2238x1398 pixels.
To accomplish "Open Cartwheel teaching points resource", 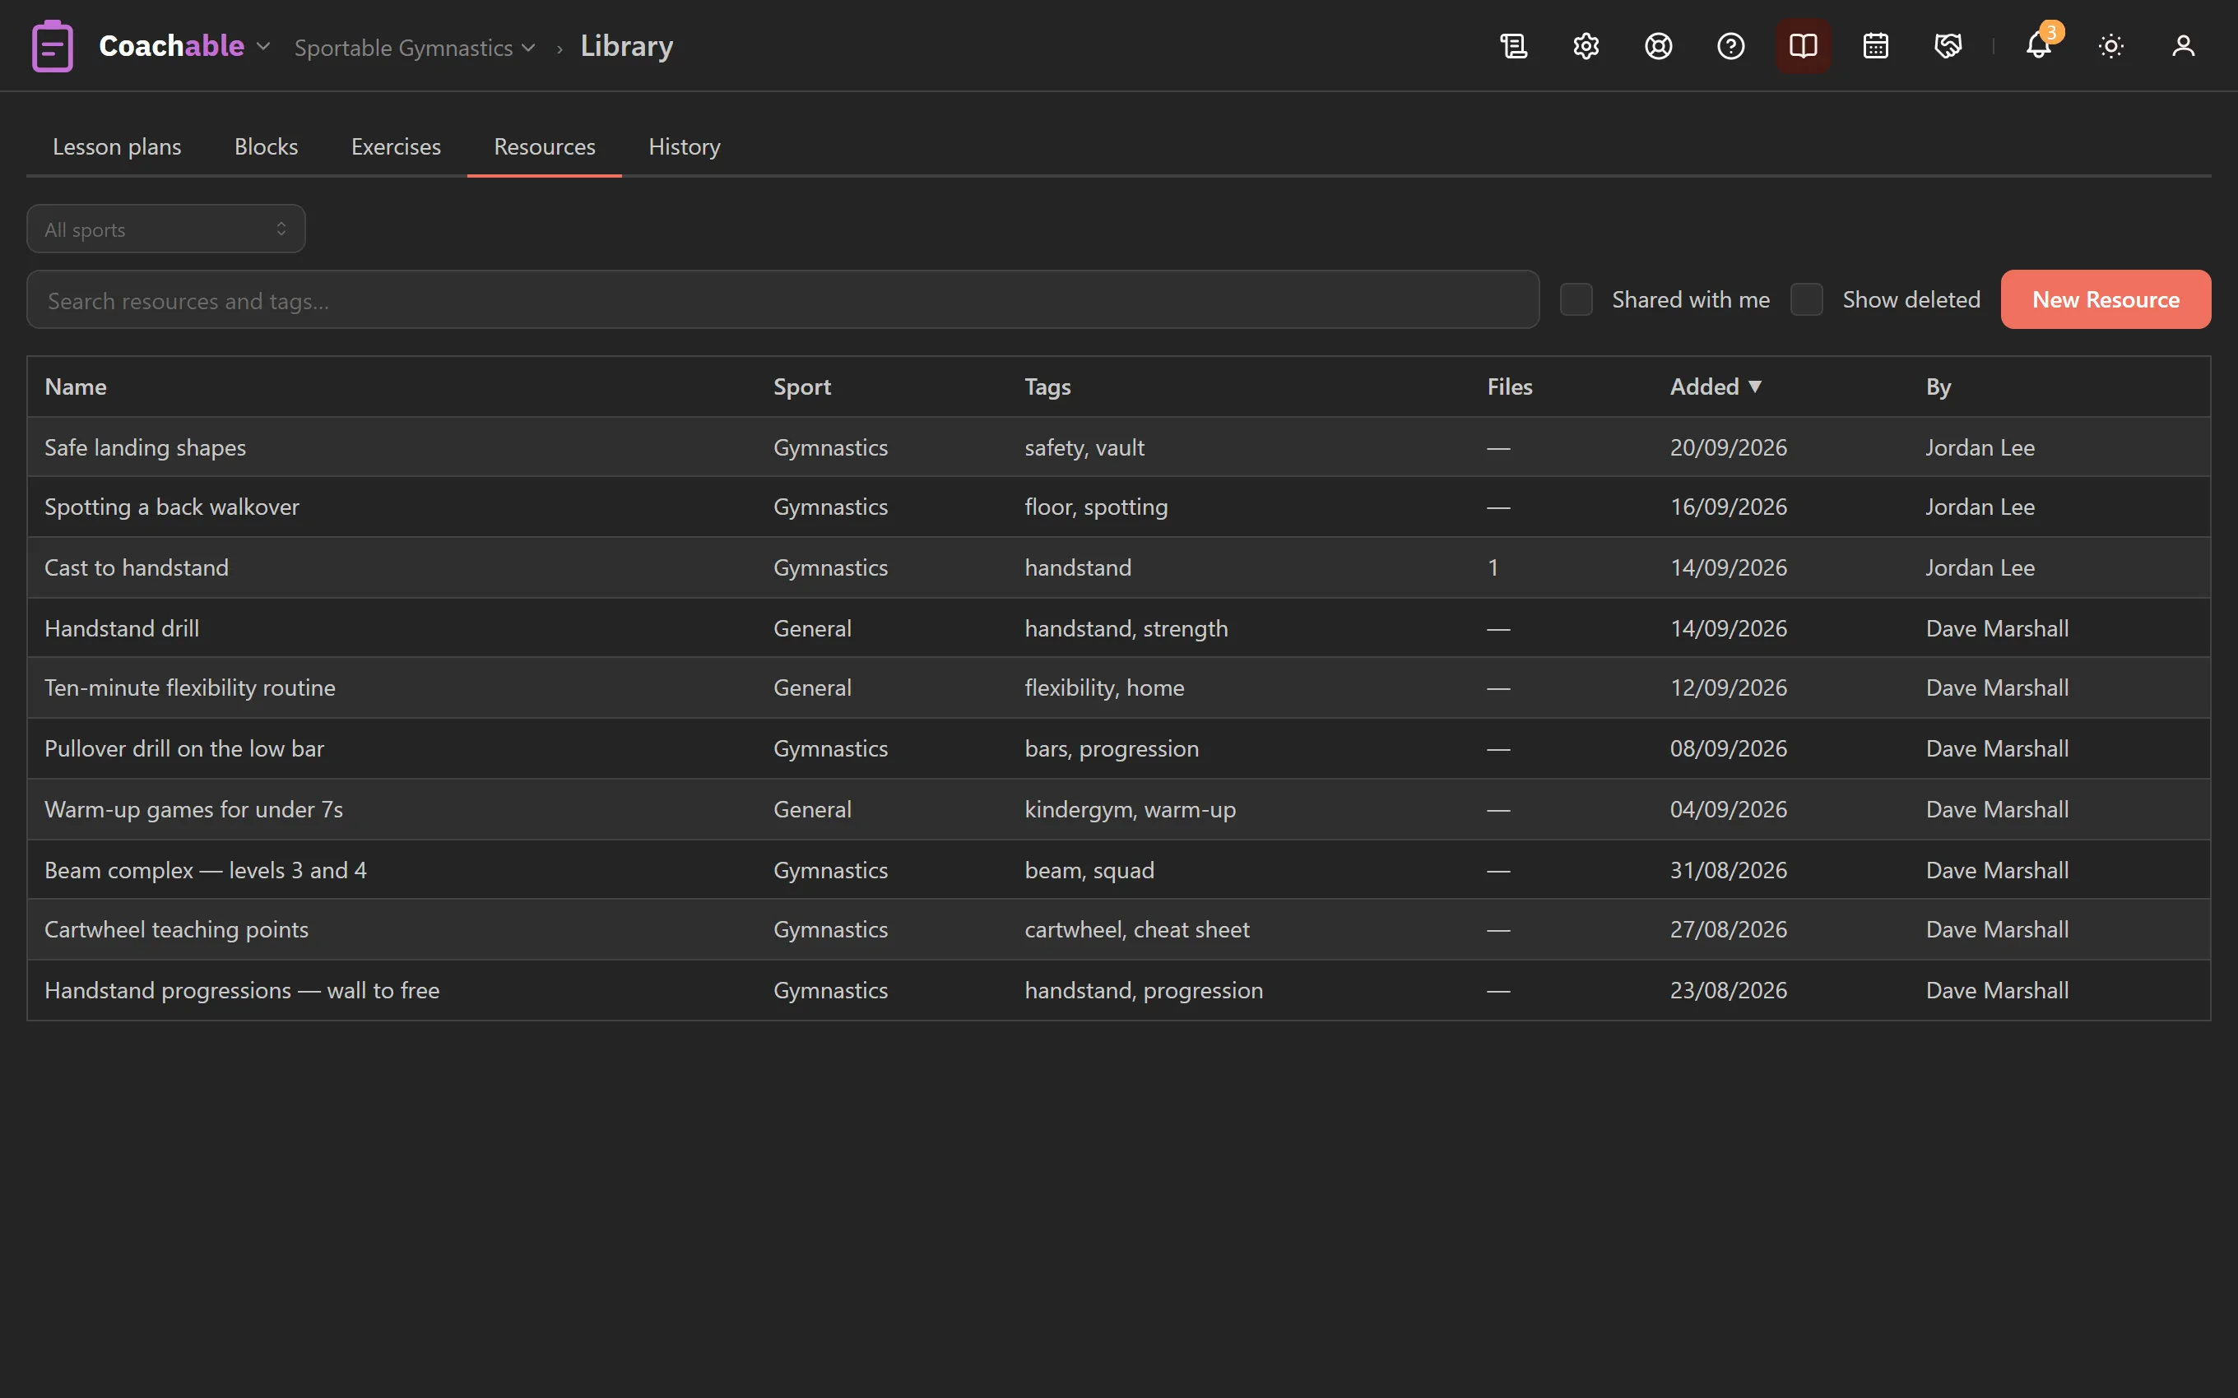I will point(1119,929).
